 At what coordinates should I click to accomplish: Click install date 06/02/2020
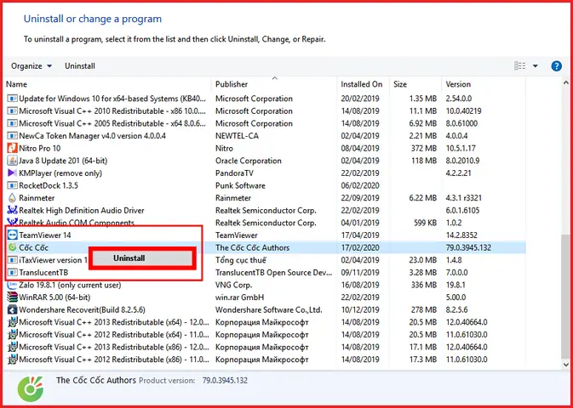360,186
